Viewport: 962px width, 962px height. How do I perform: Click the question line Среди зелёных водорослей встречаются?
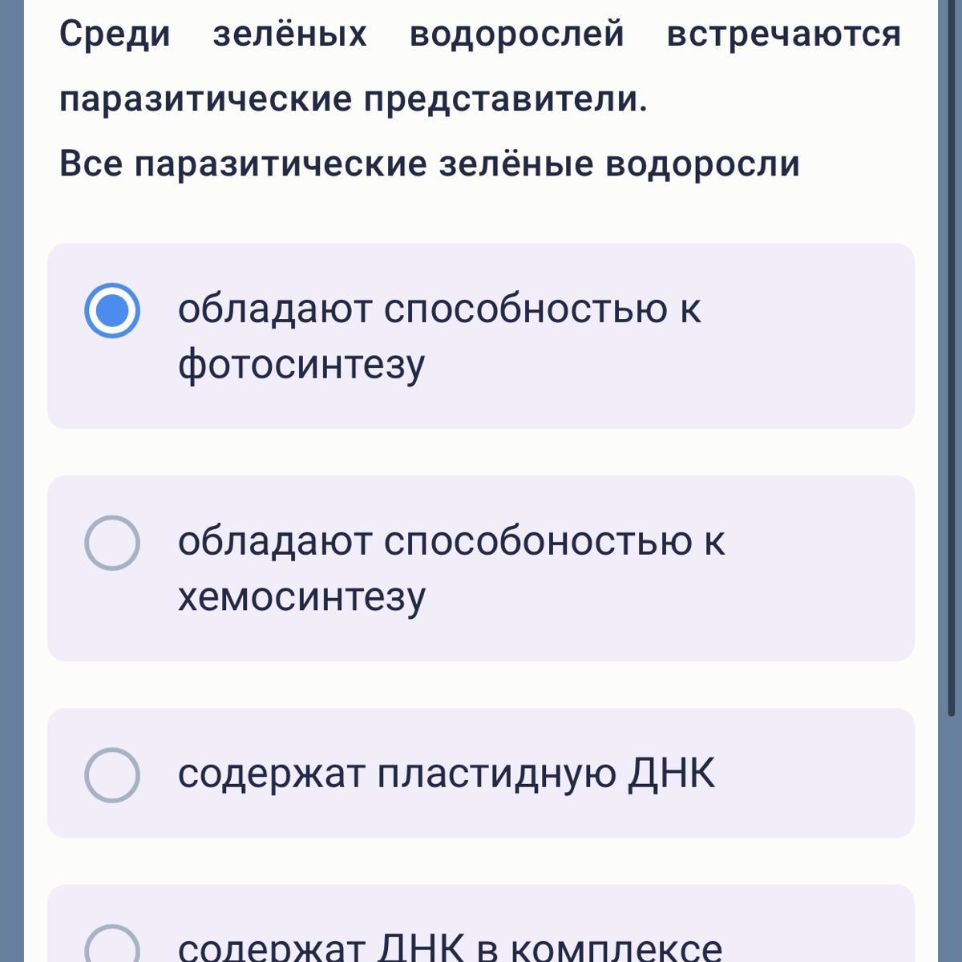click(x=481, y=34)
